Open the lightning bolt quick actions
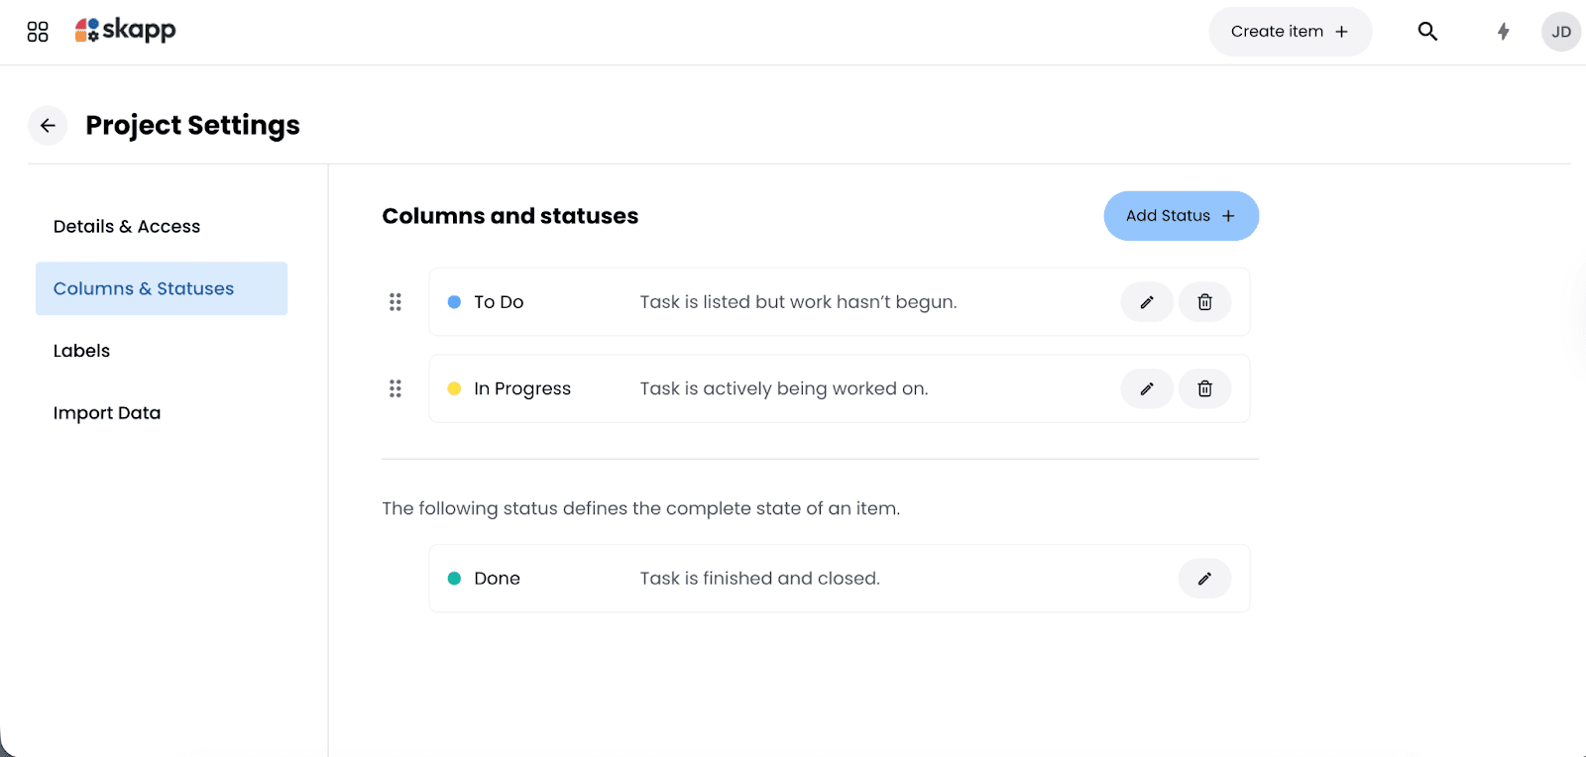 [1503, 32]
